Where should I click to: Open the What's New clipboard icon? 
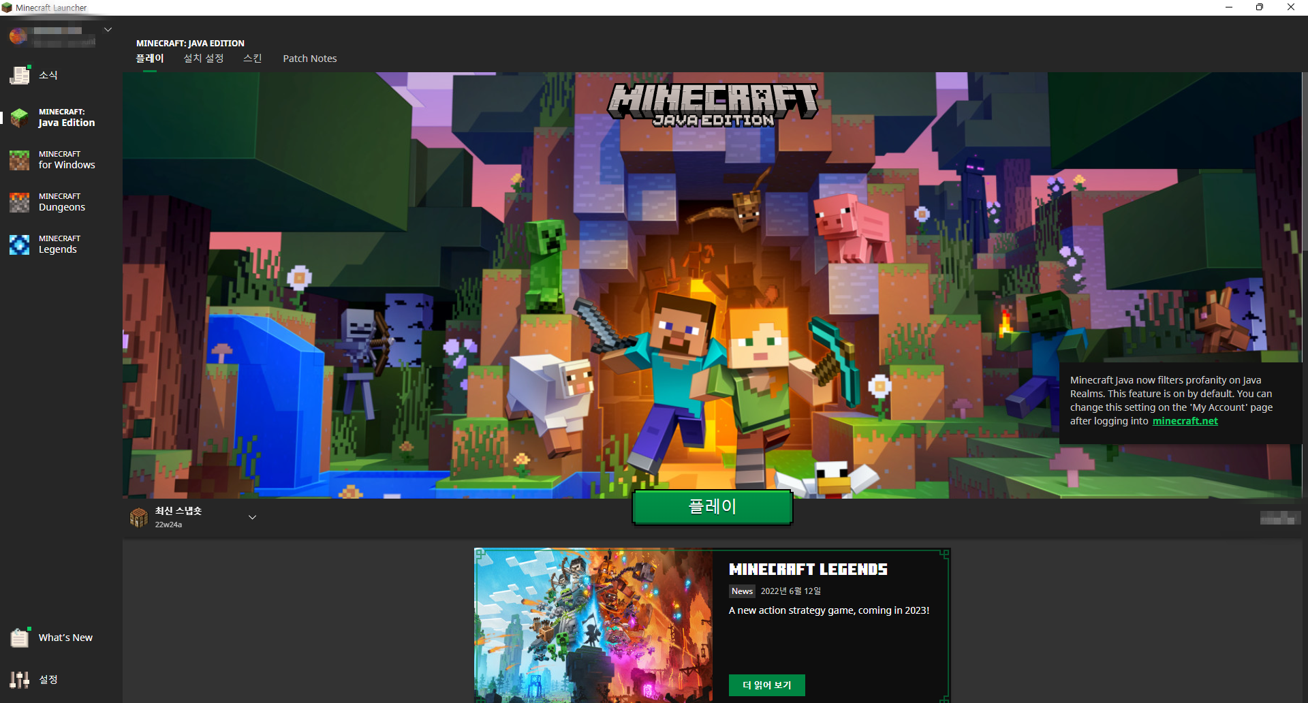point(20,637)
